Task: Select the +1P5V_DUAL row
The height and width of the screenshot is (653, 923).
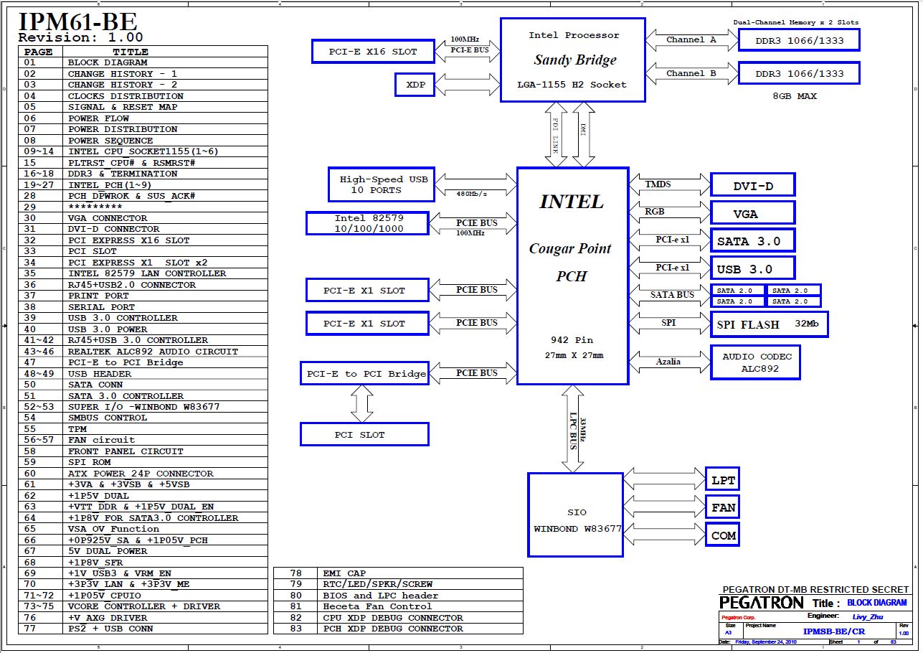Action: point(143,496)
